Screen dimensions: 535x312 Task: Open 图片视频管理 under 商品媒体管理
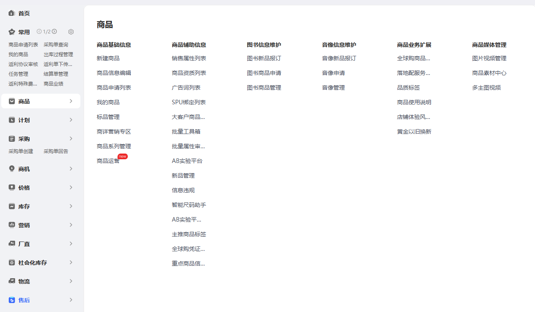(489, 58)
